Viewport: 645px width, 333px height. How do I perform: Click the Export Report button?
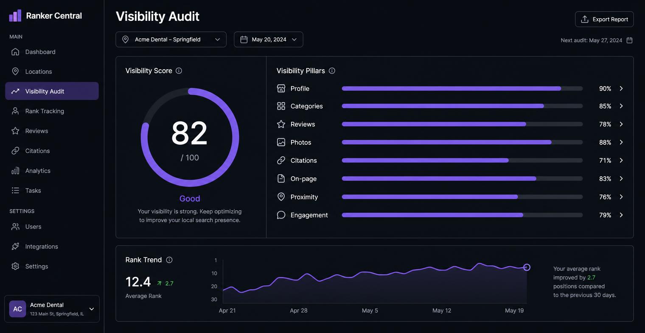click(x=604, y=19)
